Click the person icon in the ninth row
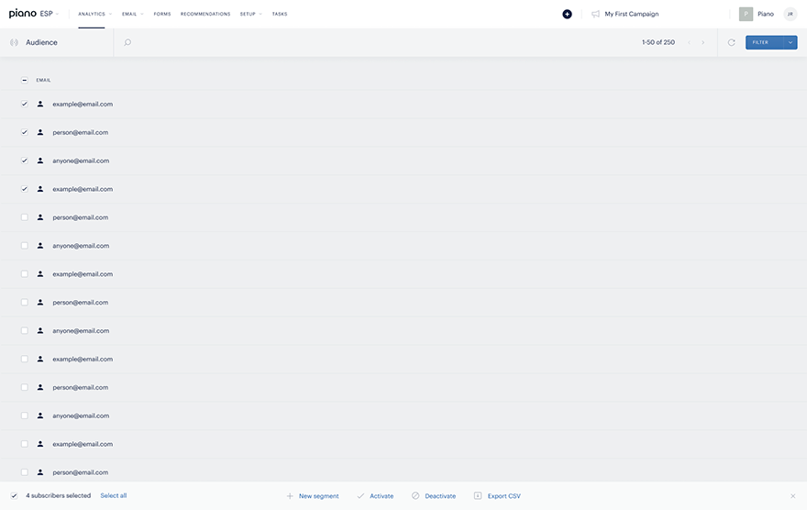The height and width of the screenshot is (510, 807). (40, 330)
